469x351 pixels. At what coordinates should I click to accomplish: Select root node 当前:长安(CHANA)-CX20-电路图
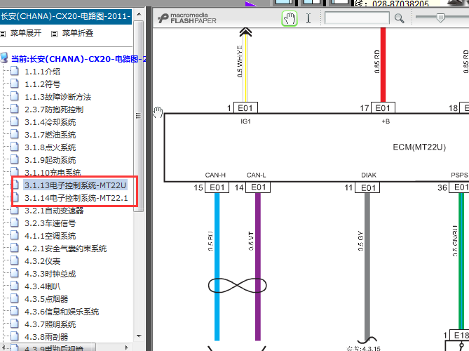[x=79, y=59]
